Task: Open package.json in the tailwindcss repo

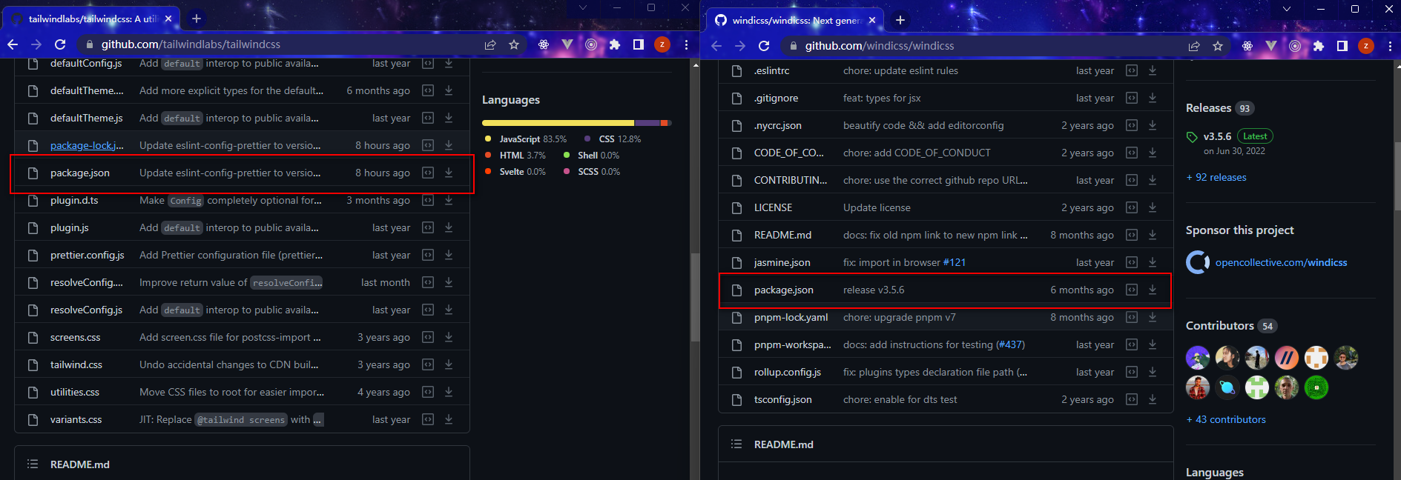Action: coord(80,173)
